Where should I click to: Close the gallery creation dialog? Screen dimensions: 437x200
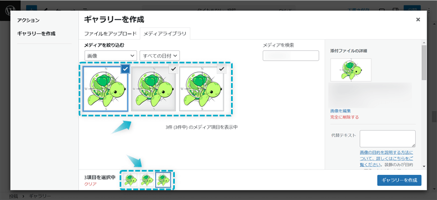pyautogui.click(x=418, y=20)
